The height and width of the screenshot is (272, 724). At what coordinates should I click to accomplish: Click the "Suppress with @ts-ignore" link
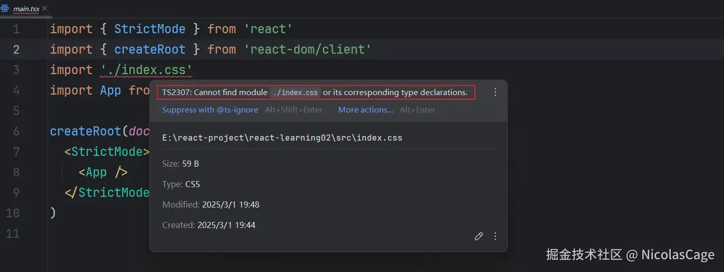coord(210,110)
